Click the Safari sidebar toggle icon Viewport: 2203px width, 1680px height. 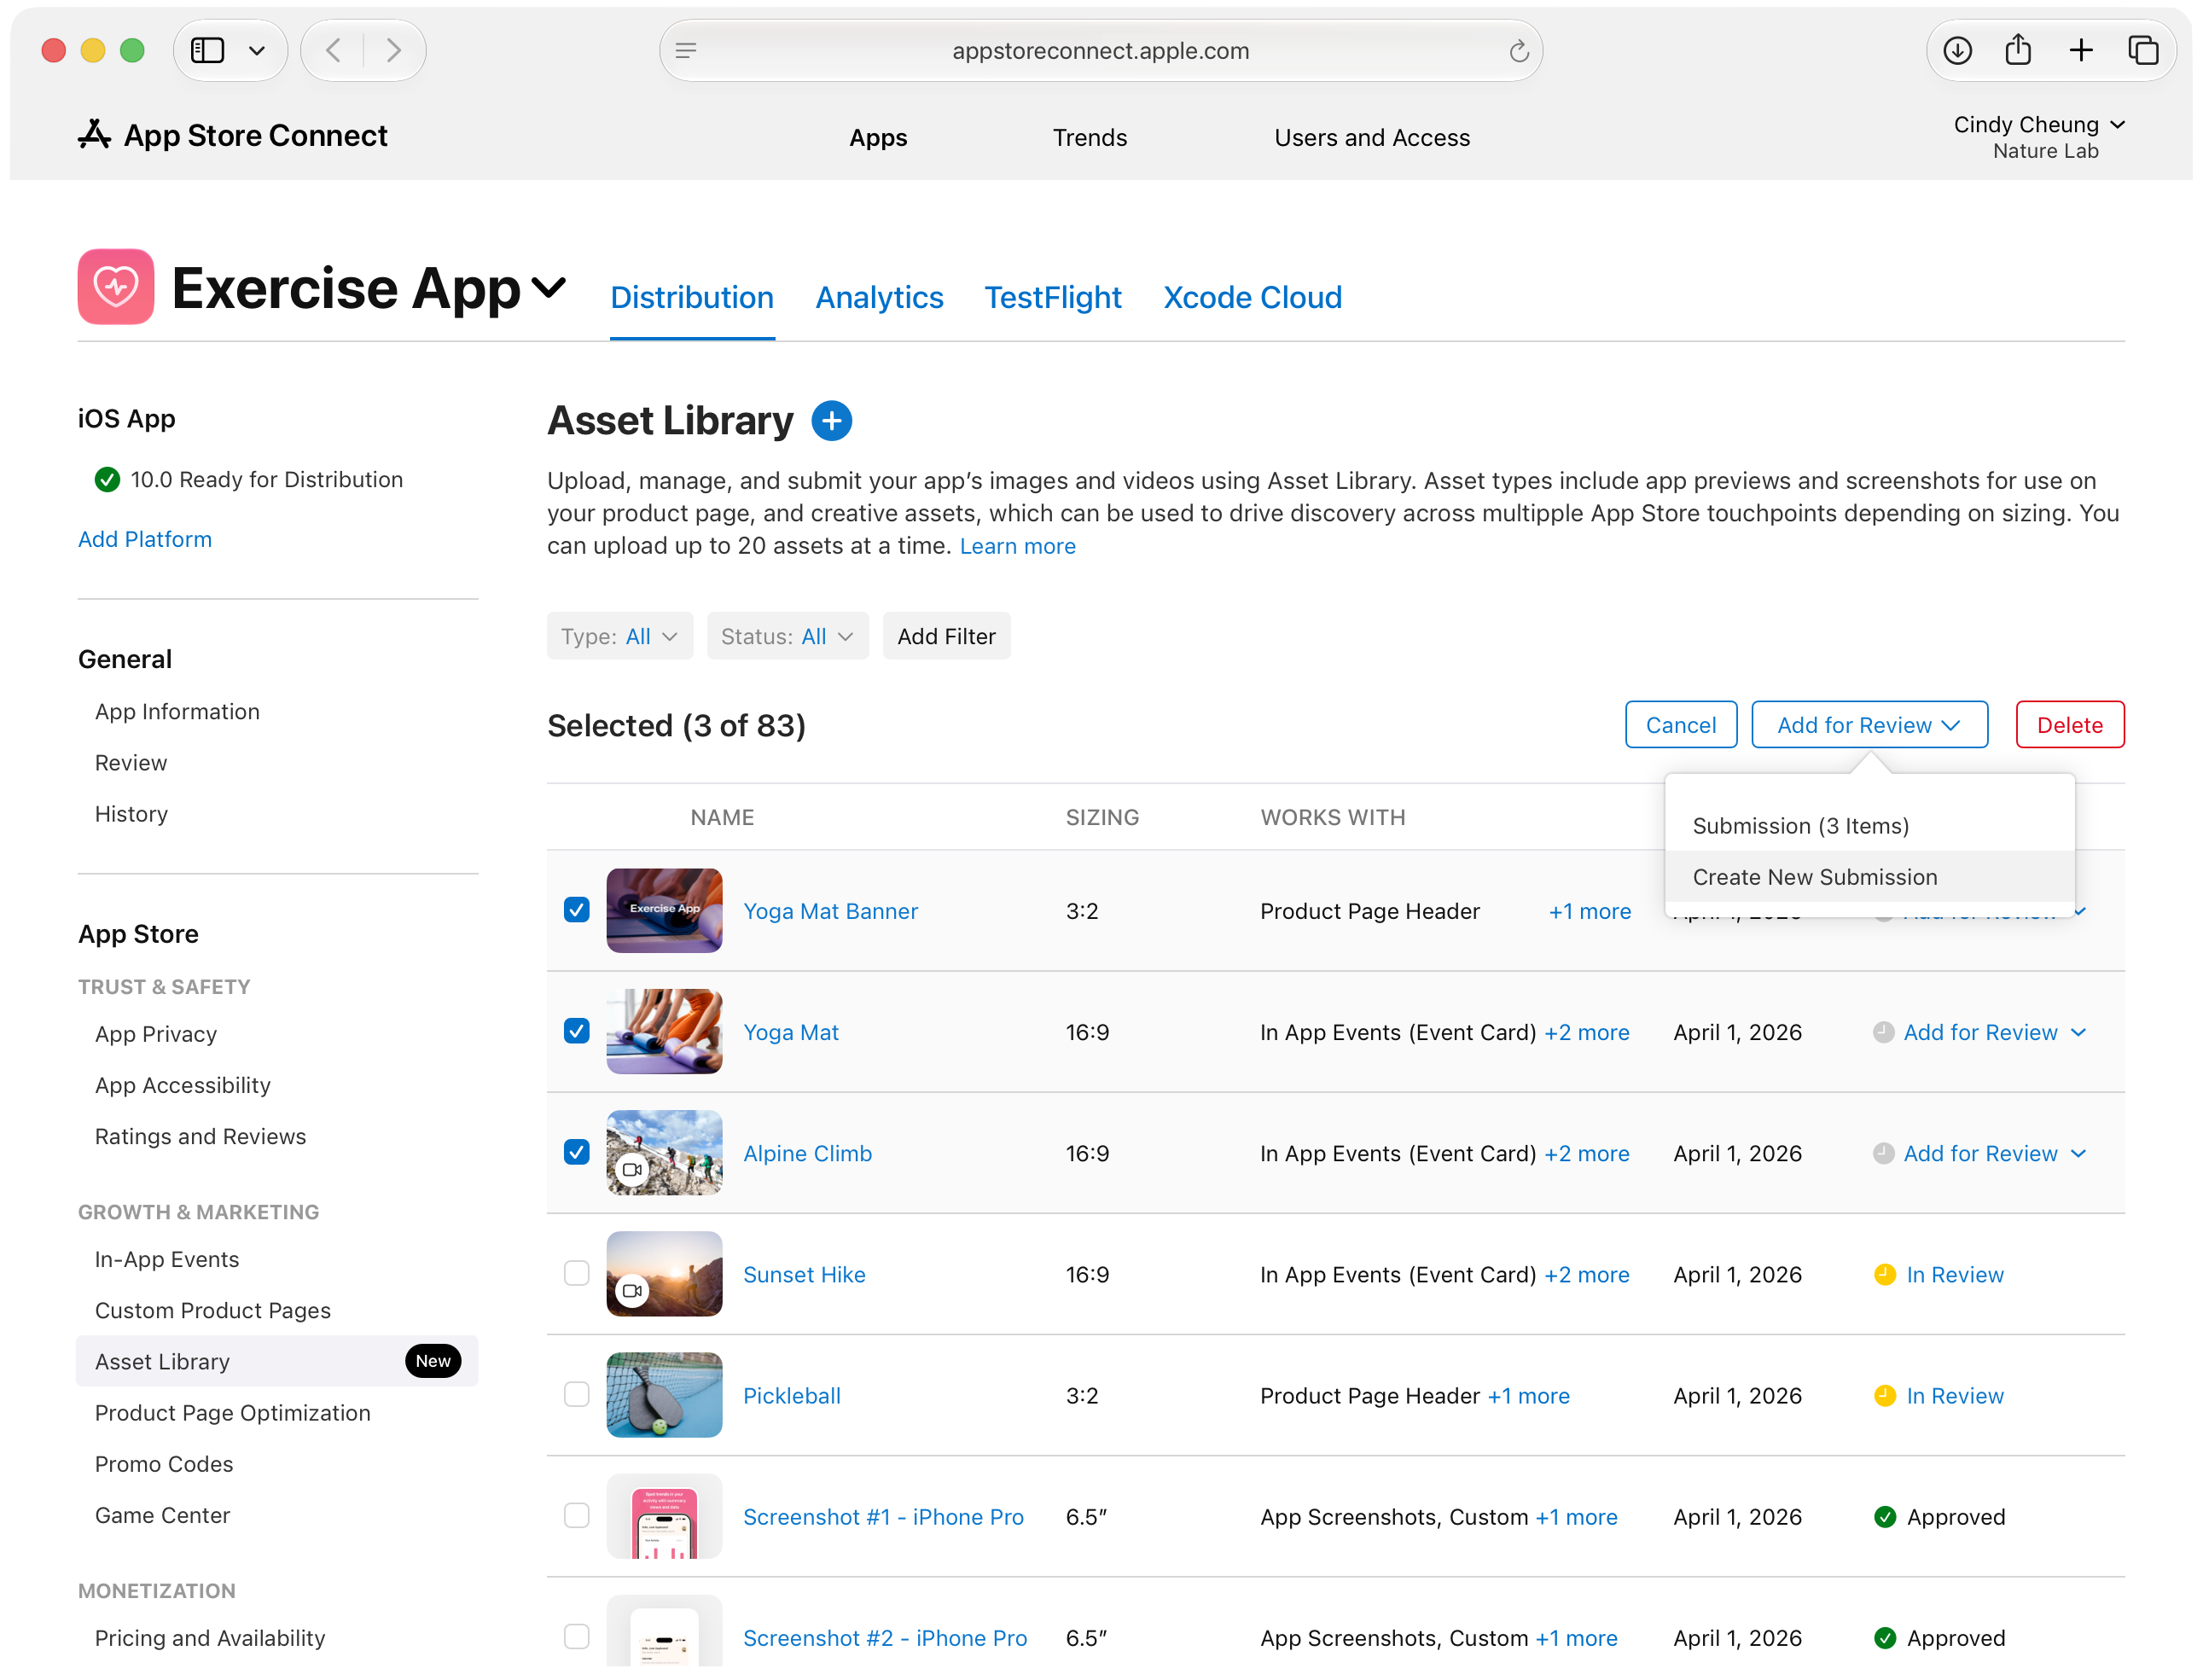pyautogui.click(x=208, y=50)
